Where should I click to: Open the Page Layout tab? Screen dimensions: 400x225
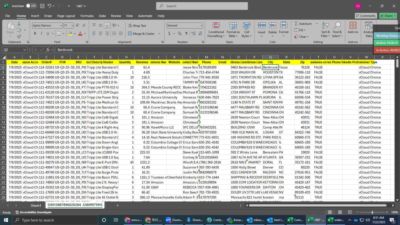click(x=66, y=16)
